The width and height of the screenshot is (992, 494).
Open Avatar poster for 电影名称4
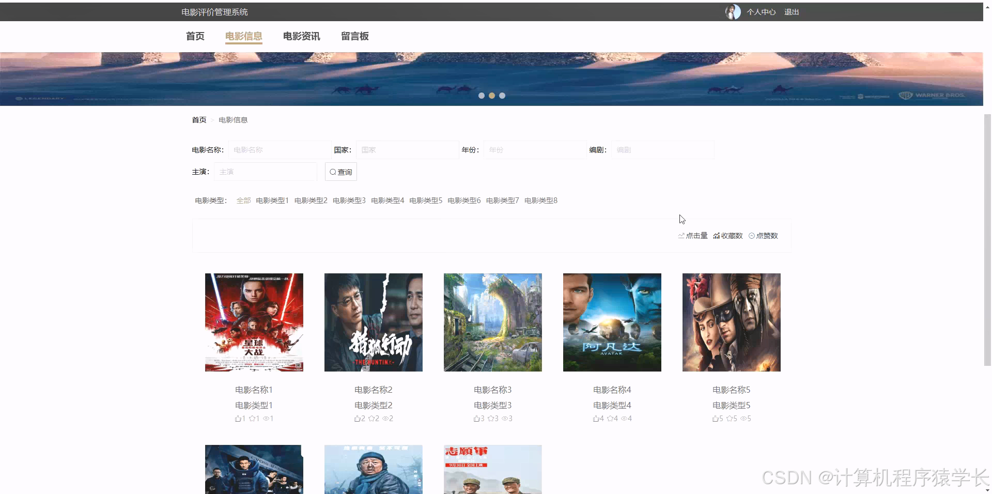coord(612,322)
